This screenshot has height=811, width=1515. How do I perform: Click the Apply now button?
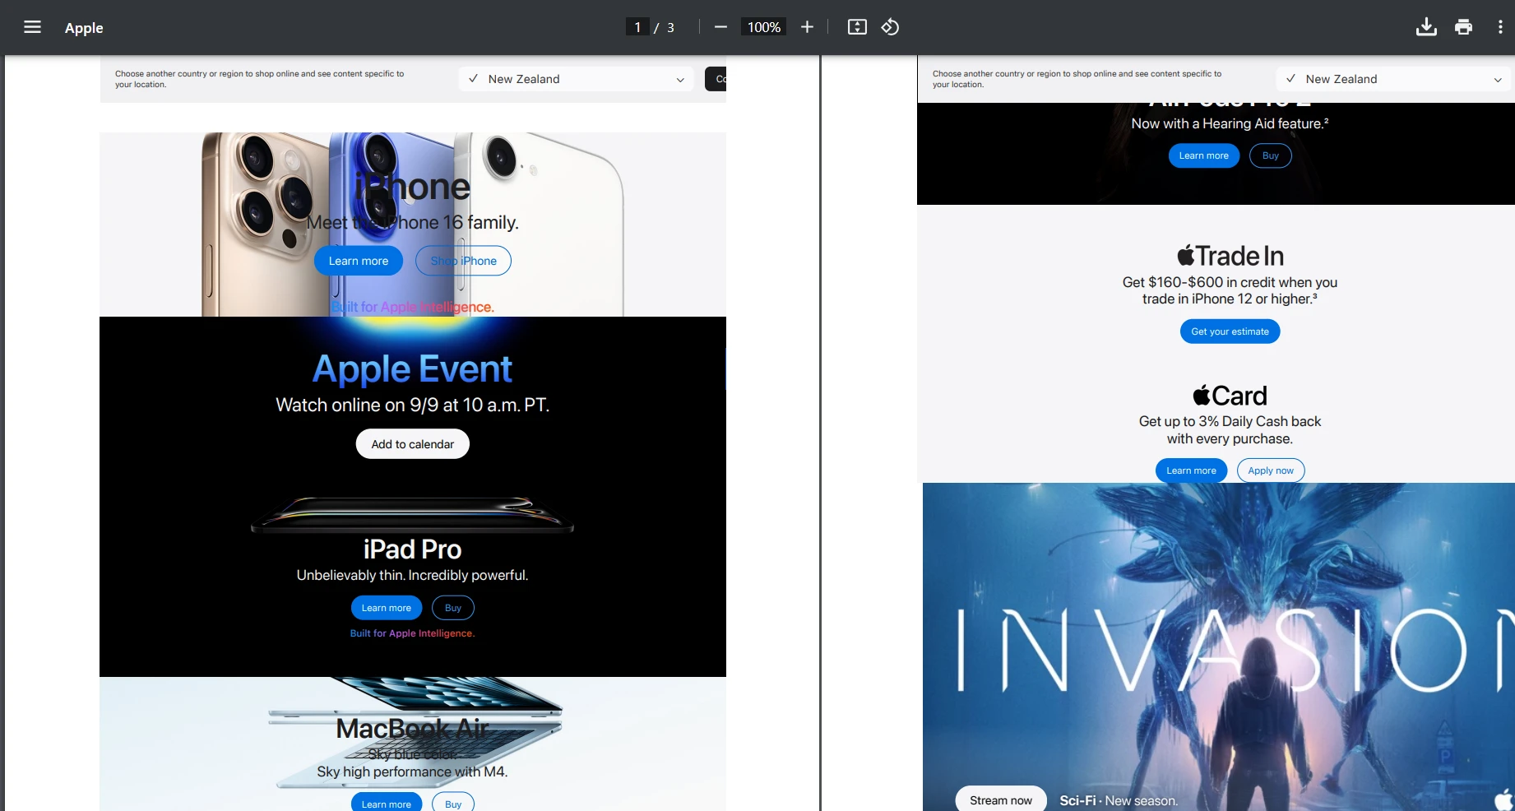(x=1271, y=470)
